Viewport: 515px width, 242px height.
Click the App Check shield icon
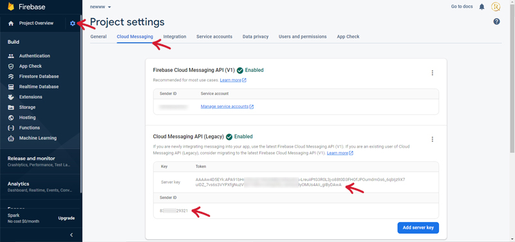pos(11,66)
